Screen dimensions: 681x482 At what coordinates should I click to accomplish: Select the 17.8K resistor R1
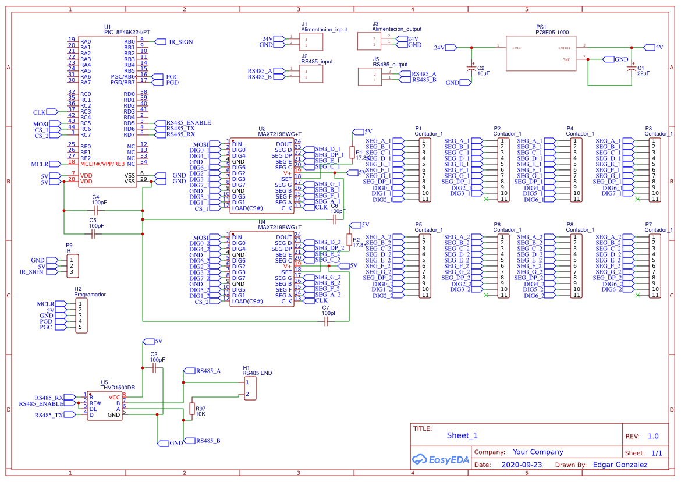click(353, 153)
